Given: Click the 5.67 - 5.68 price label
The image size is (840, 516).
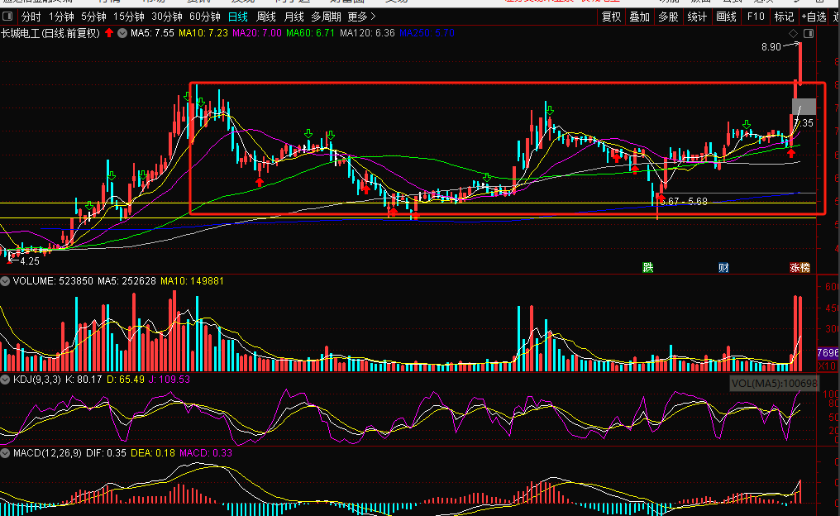Looking at the screenshot, I should point(684,202).
